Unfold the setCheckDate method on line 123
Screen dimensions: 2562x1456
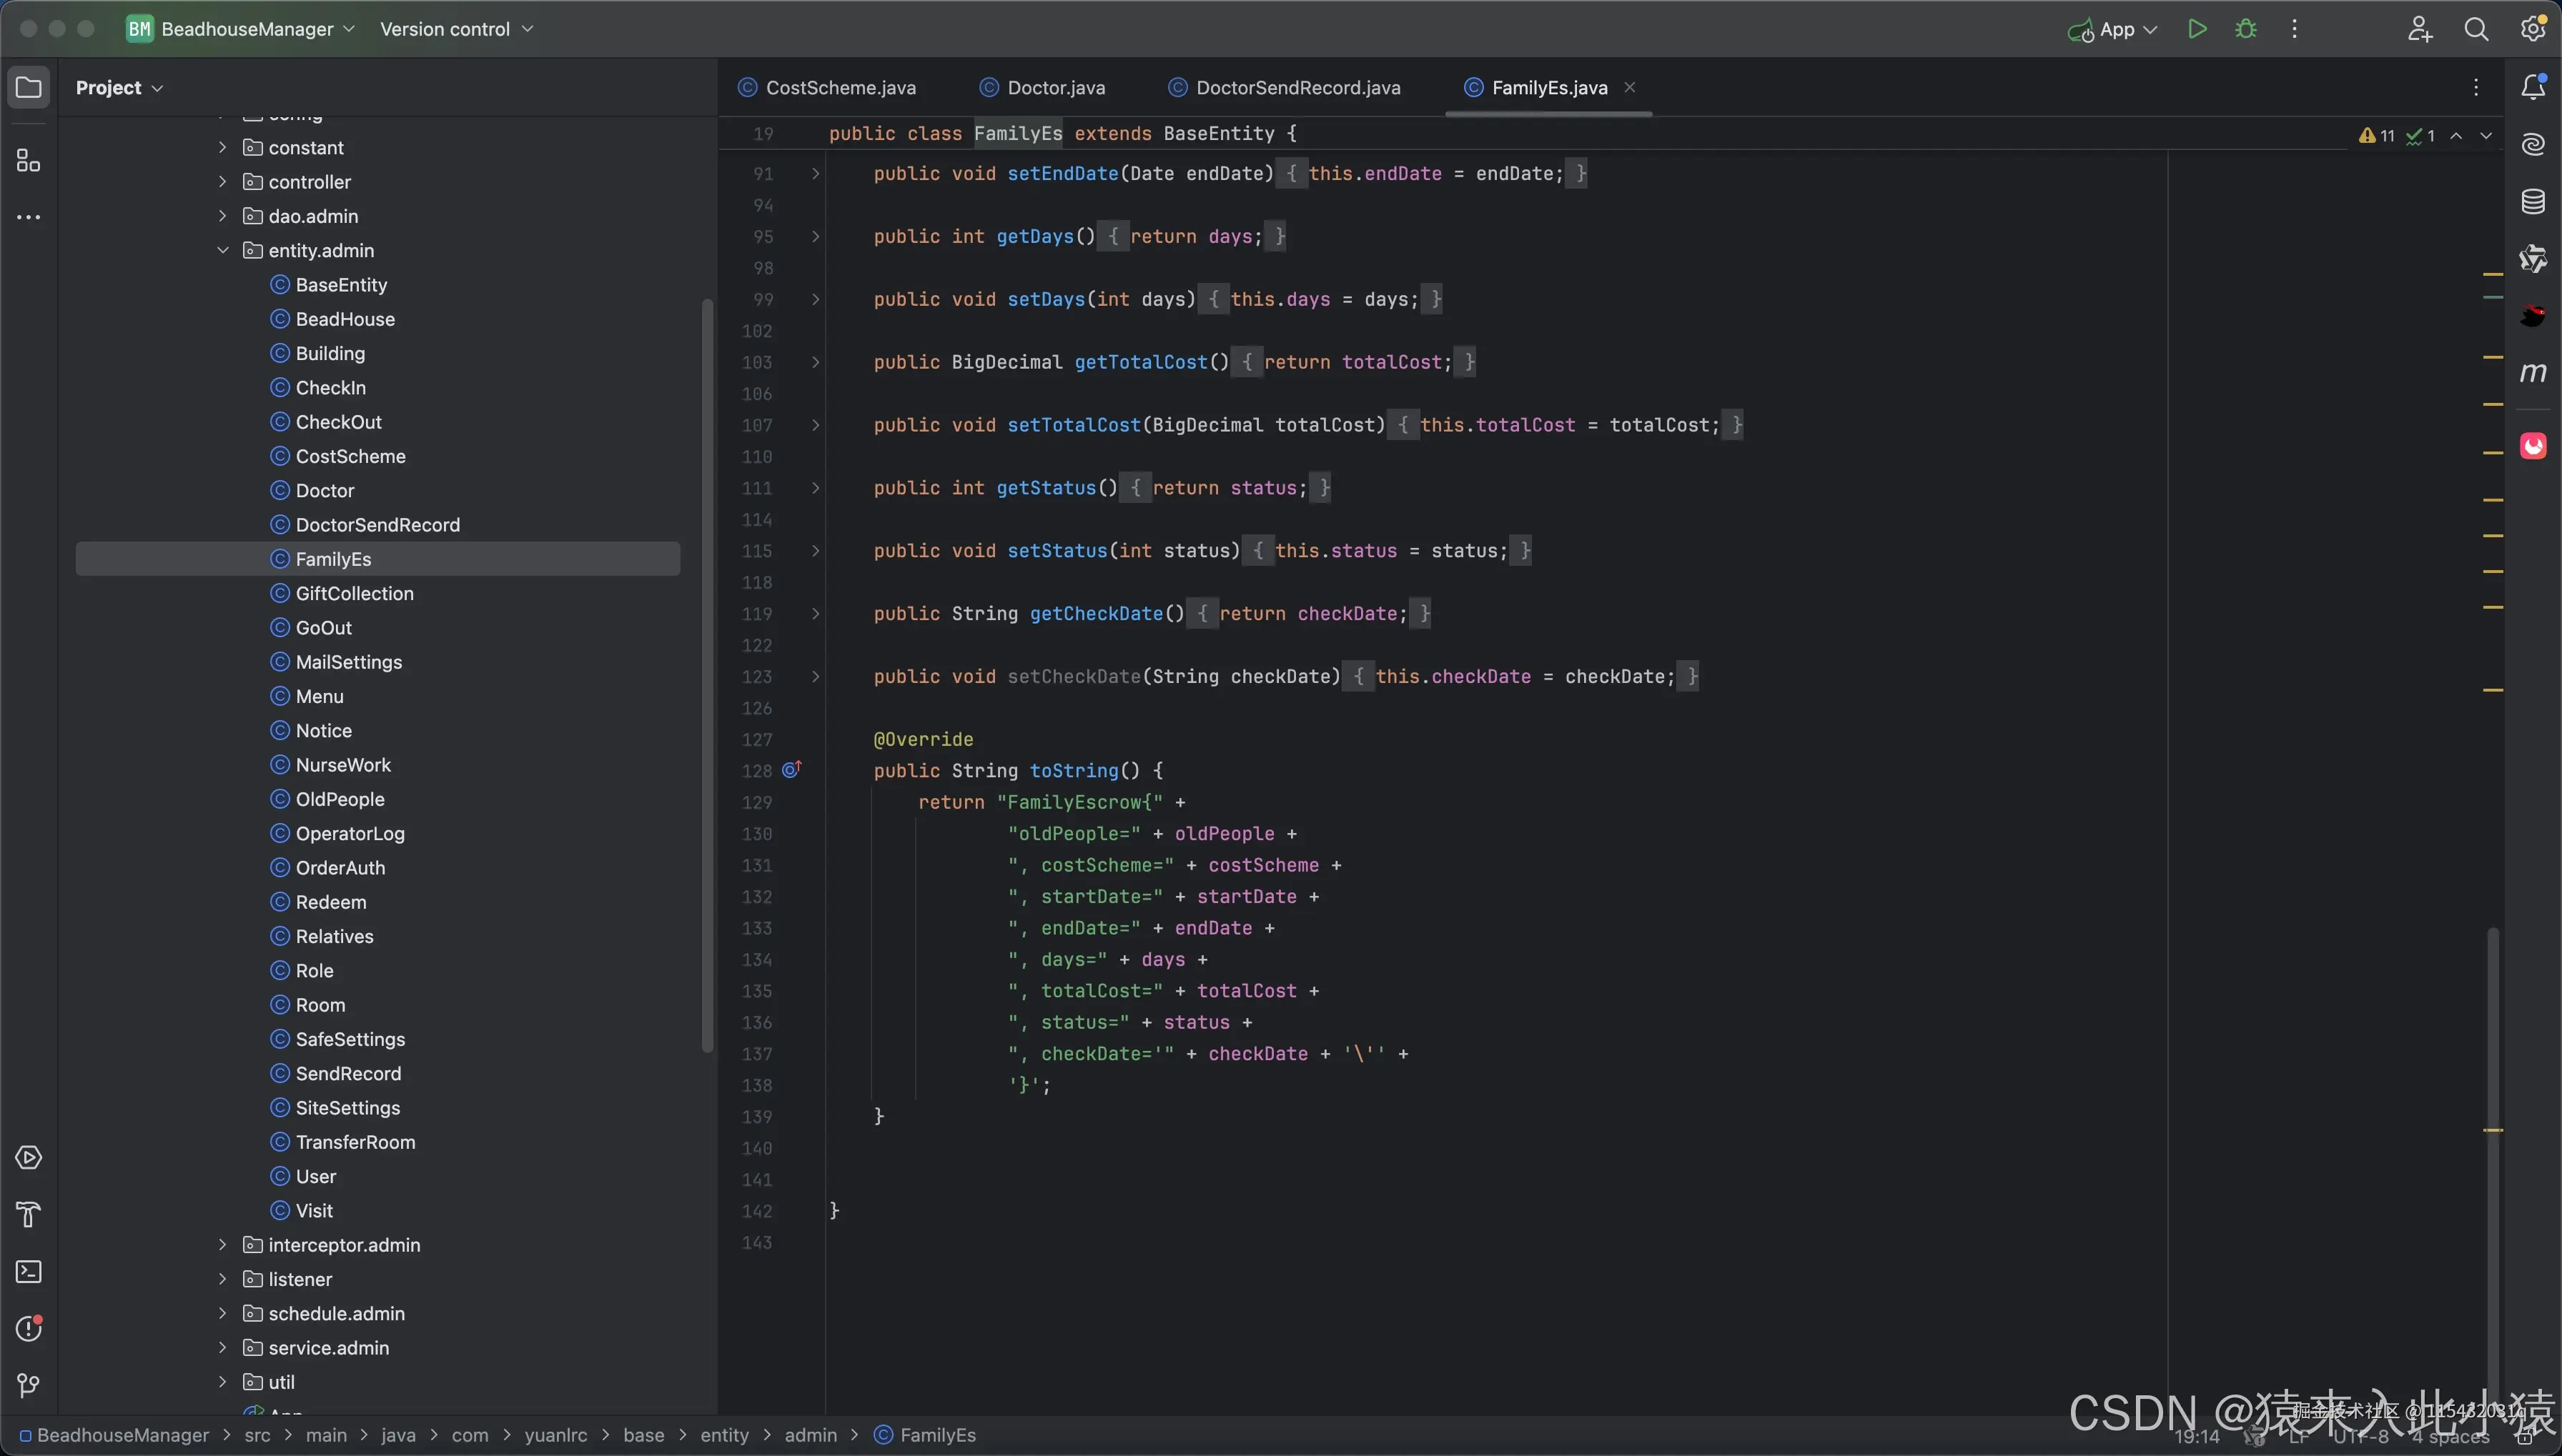816,677
